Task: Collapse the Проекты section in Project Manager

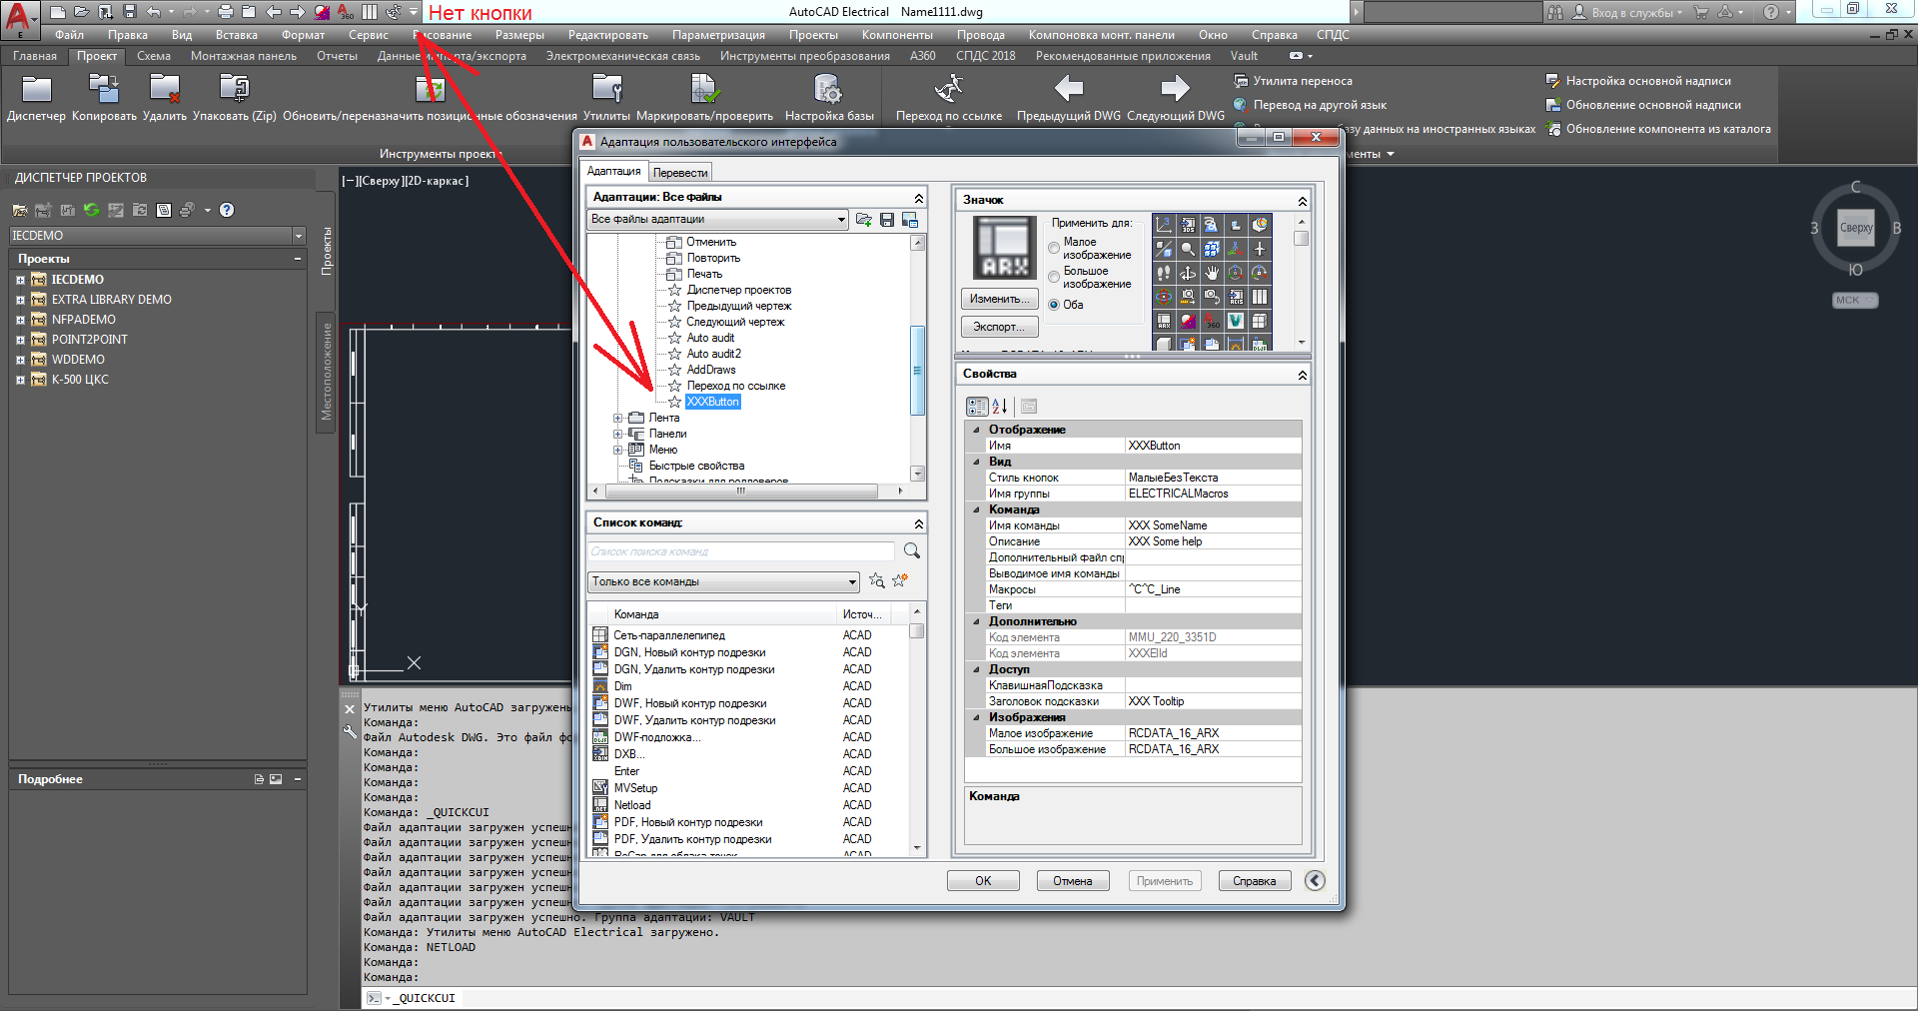Action: (x=298, y=259)
